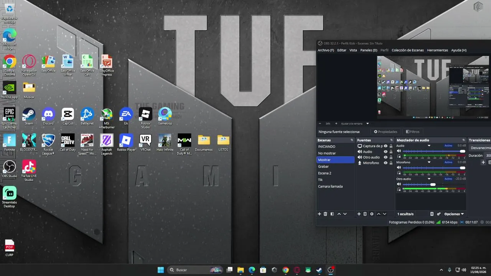Open scene filters icon in Escenas toolbar
The height and width of the screenshot is (276, 491).
tap(332, 214)
